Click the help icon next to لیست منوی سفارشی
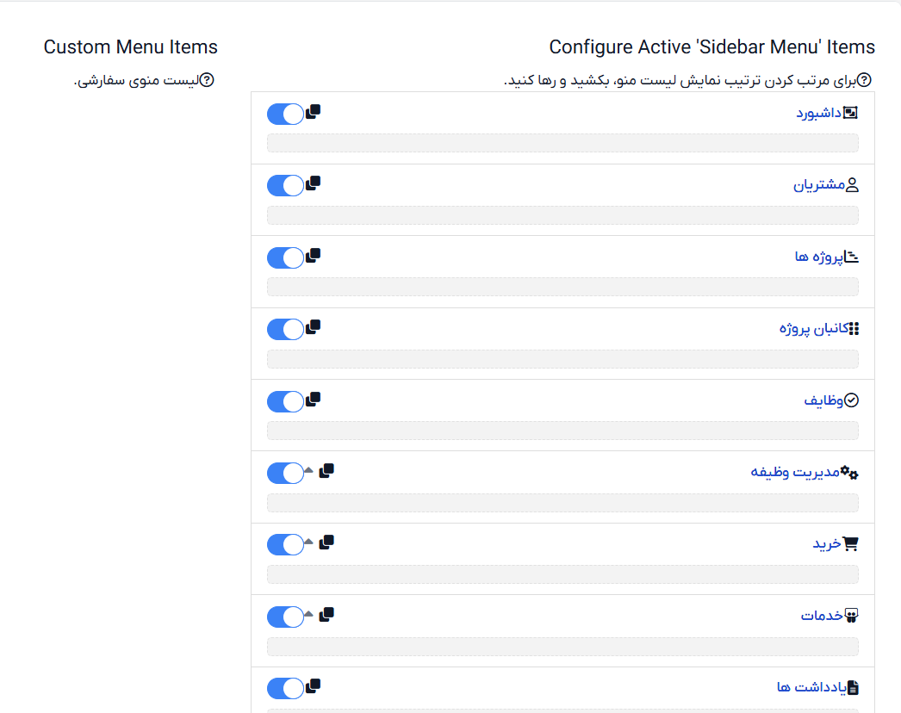 [207, 80]
